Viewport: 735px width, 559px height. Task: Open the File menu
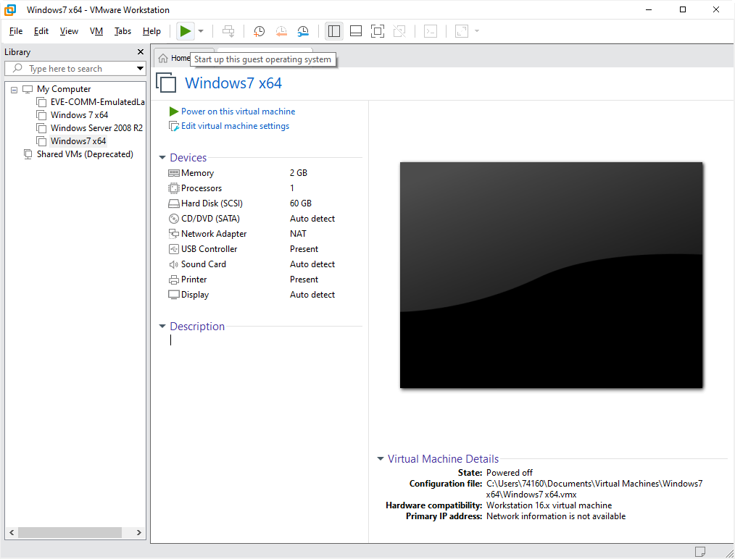(x=16, y=31)
